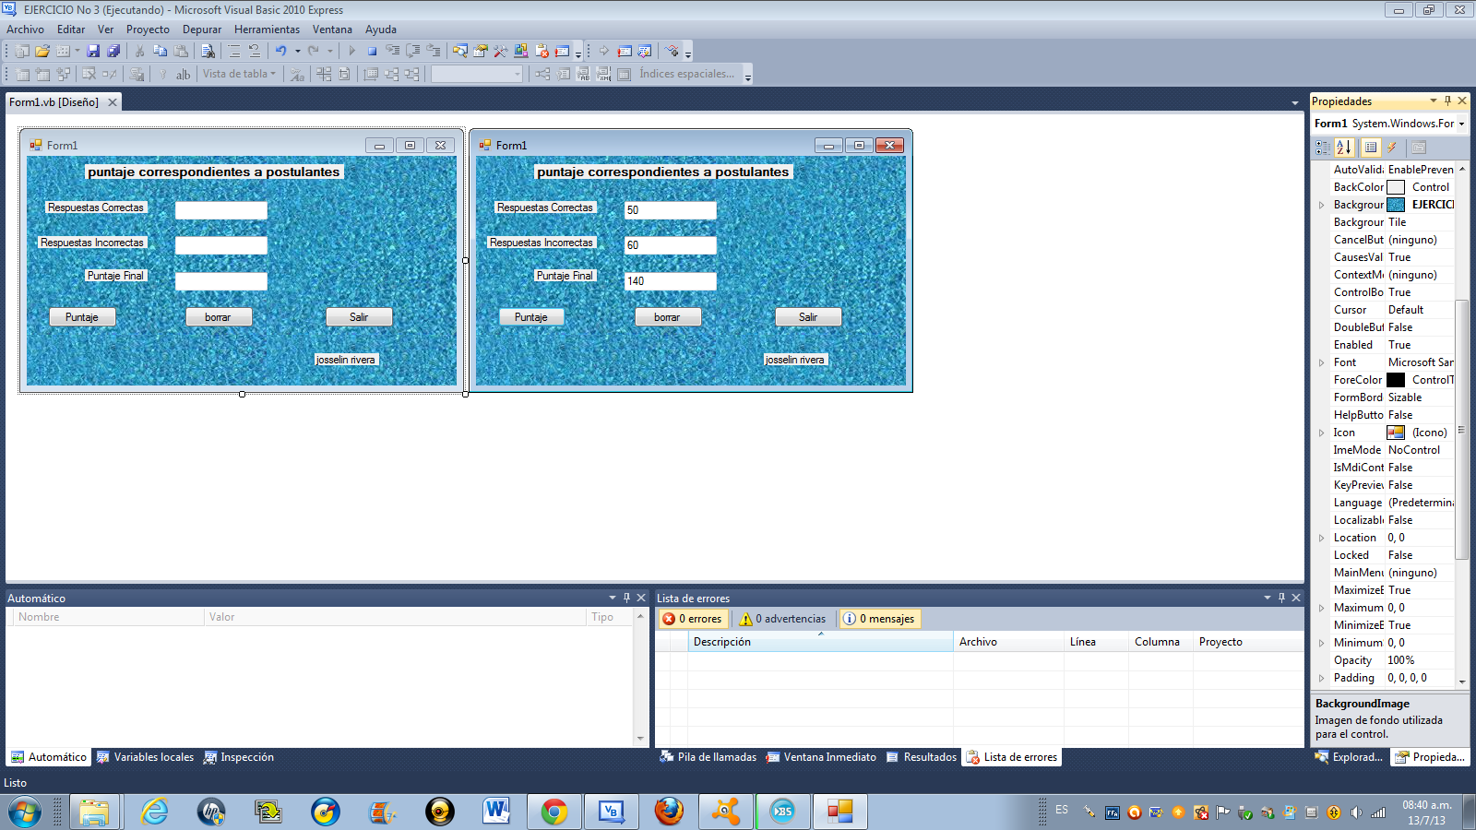Toggle the 0 mensajes filter in error list
The image size is (1476, 830).
tap(878, 618)
